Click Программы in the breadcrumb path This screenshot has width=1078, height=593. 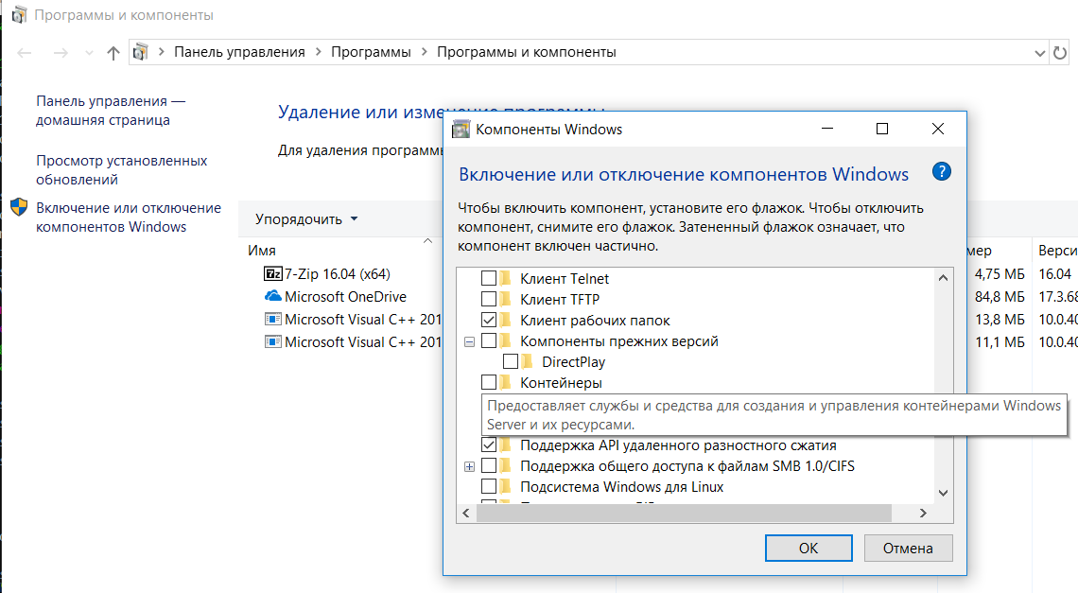pyautogui.click(x=371, y=52)
